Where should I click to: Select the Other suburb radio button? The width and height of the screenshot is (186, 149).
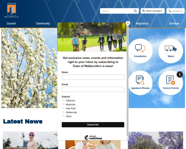click(x=64, y=116)
